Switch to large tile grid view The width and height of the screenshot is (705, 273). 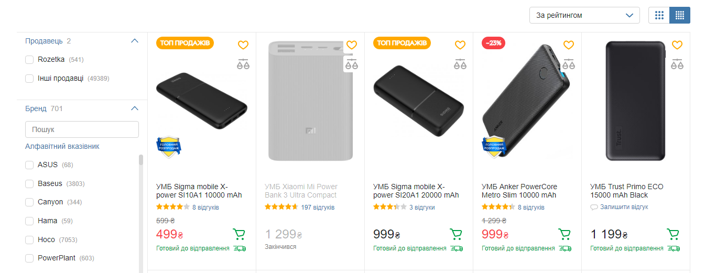(x=659, y=15)
